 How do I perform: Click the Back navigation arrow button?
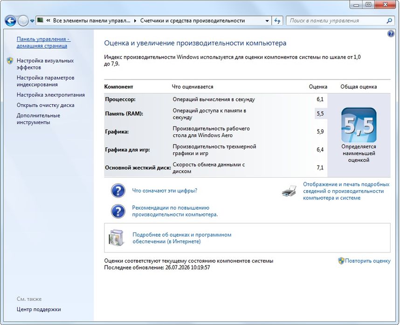click(10, 21)
